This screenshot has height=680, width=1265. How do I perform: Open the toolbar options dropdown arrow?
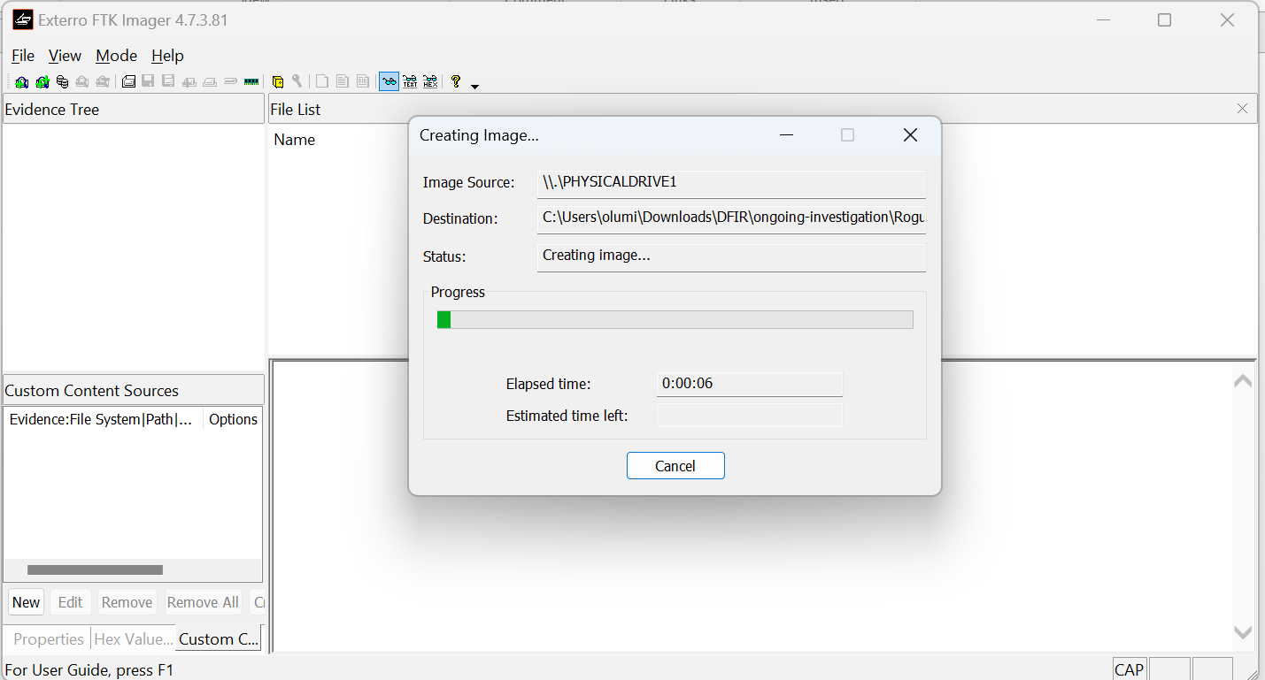tap(475, 86)
